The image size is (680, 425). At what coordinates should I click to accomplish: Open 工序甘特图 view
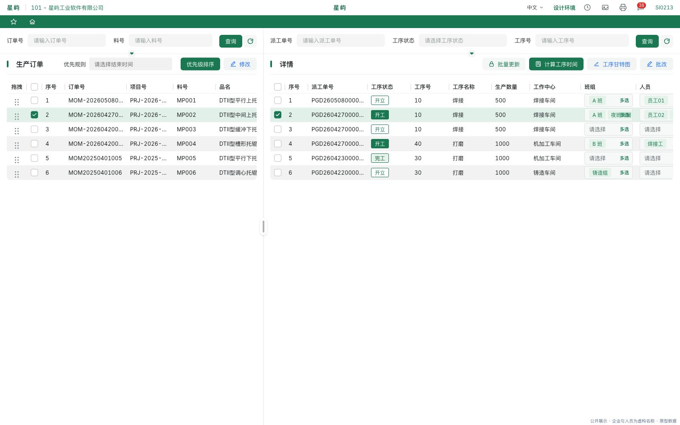coord(612,64)
